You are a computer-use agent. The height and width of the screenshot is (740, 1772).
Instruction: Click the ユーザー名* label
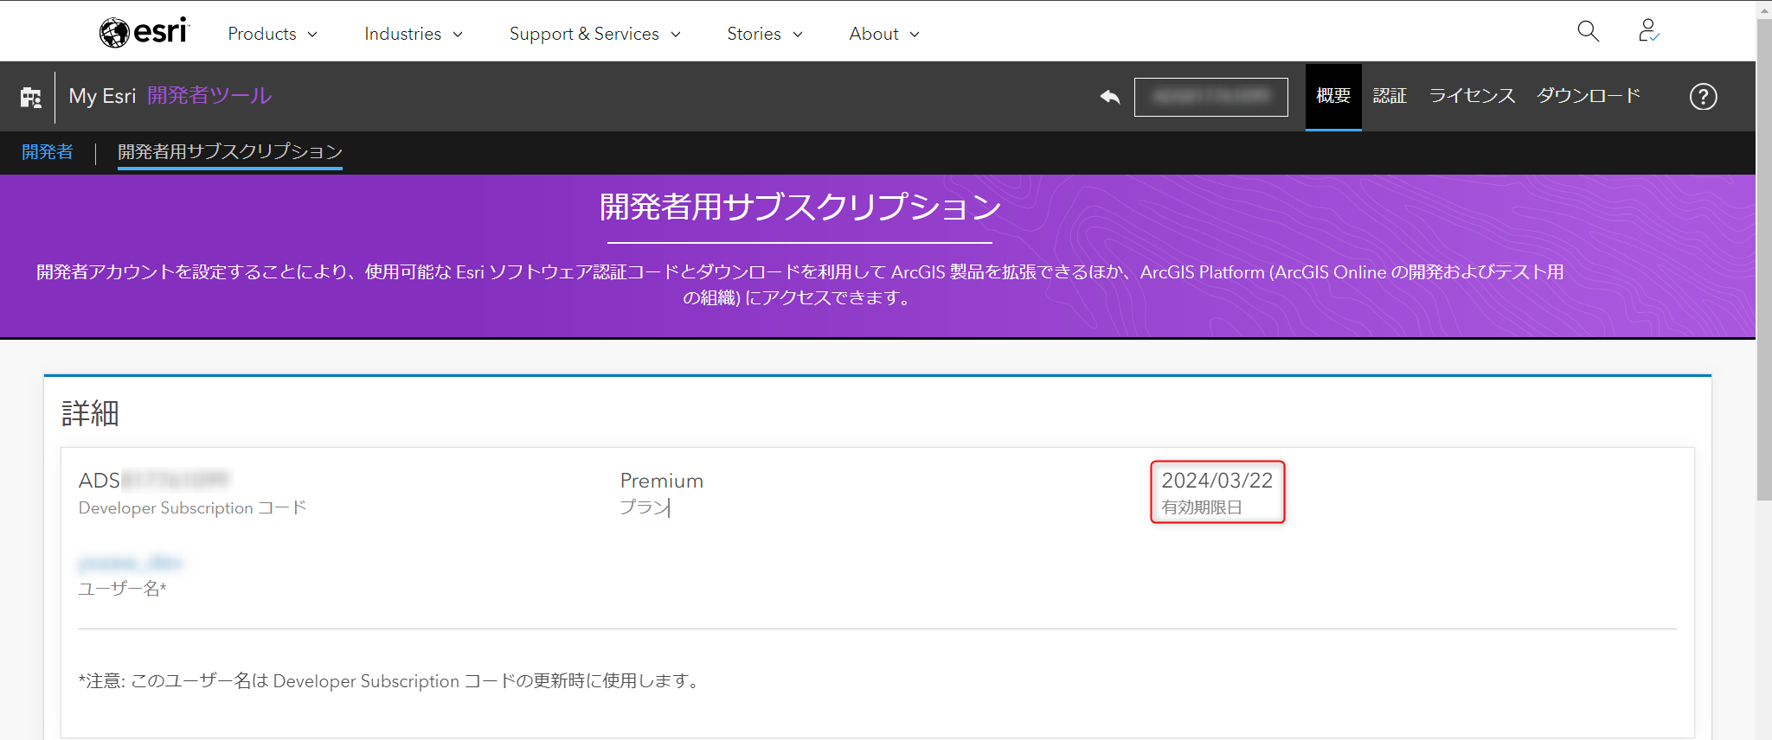point(122,589)
